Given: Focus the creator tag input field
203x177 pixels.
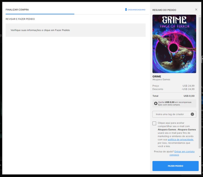Looking at the screenshot, I should coord(174,114).
